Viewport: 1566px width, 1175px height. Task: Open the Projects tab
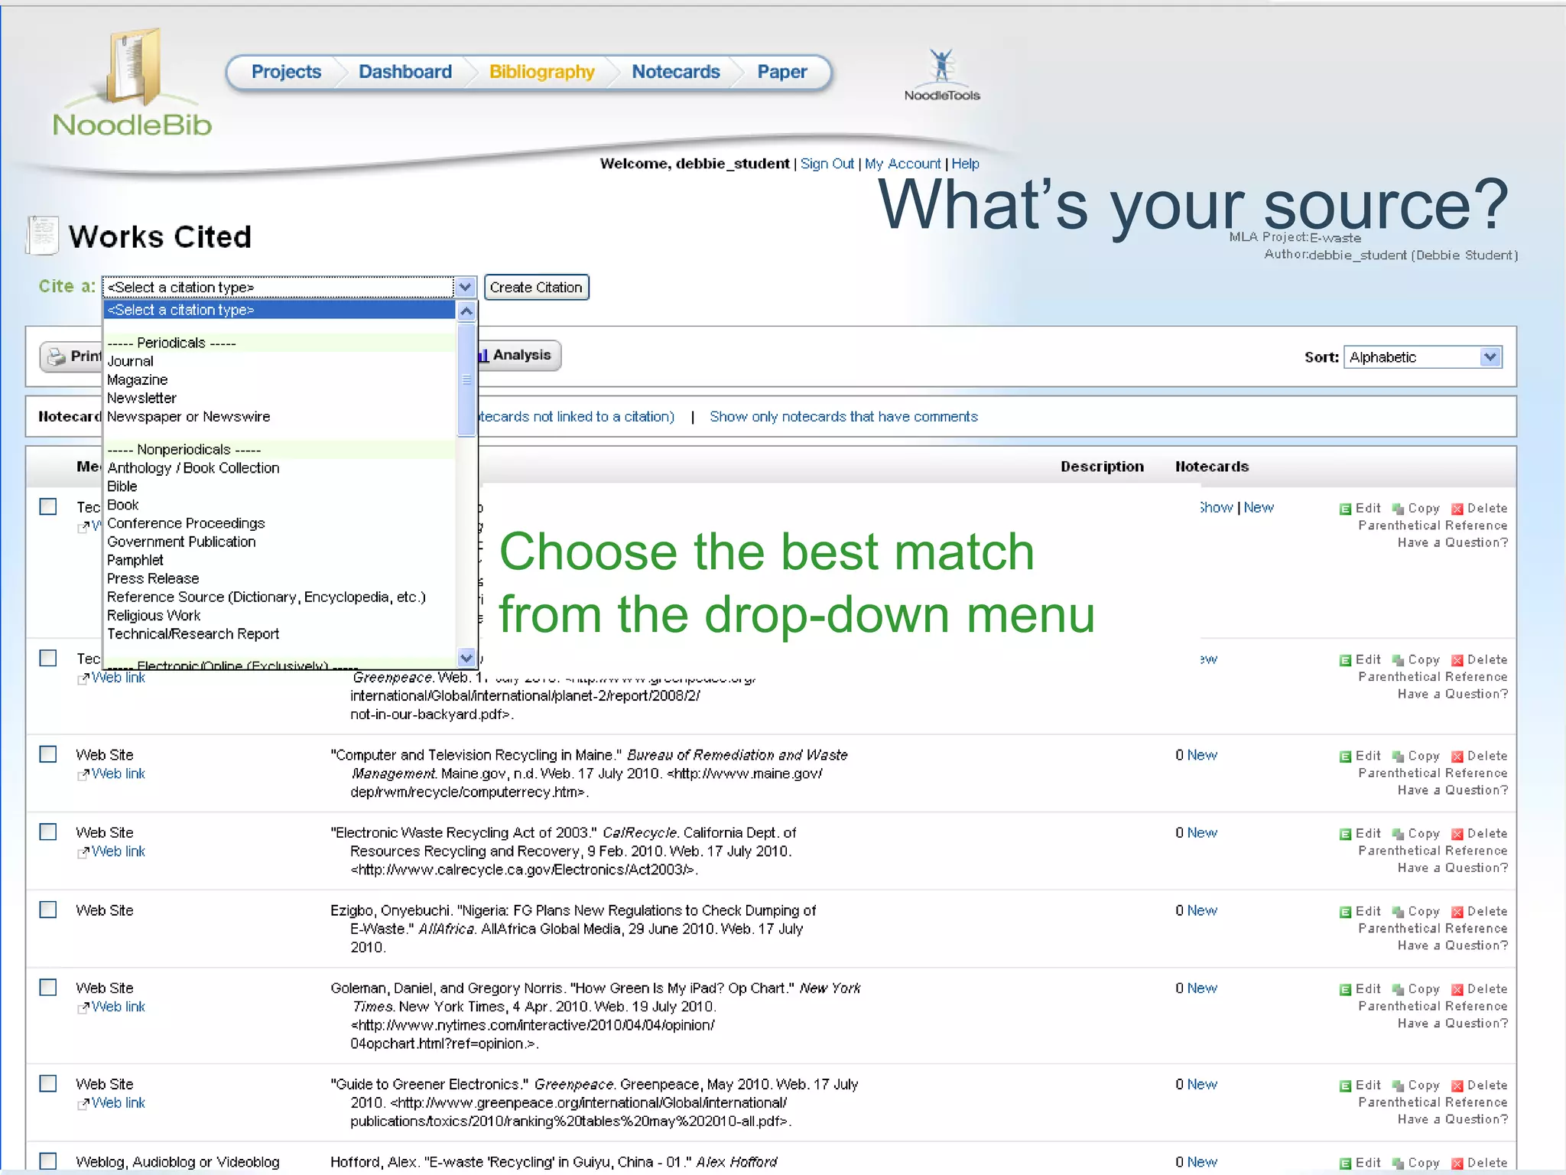[286, 72]
